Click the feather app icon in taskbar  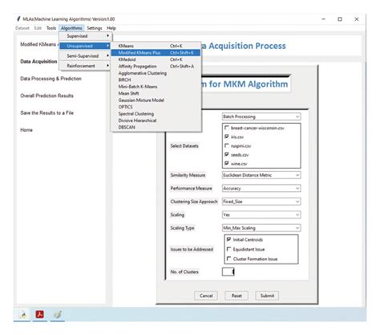pyautogui.click(x=23, y=314)
